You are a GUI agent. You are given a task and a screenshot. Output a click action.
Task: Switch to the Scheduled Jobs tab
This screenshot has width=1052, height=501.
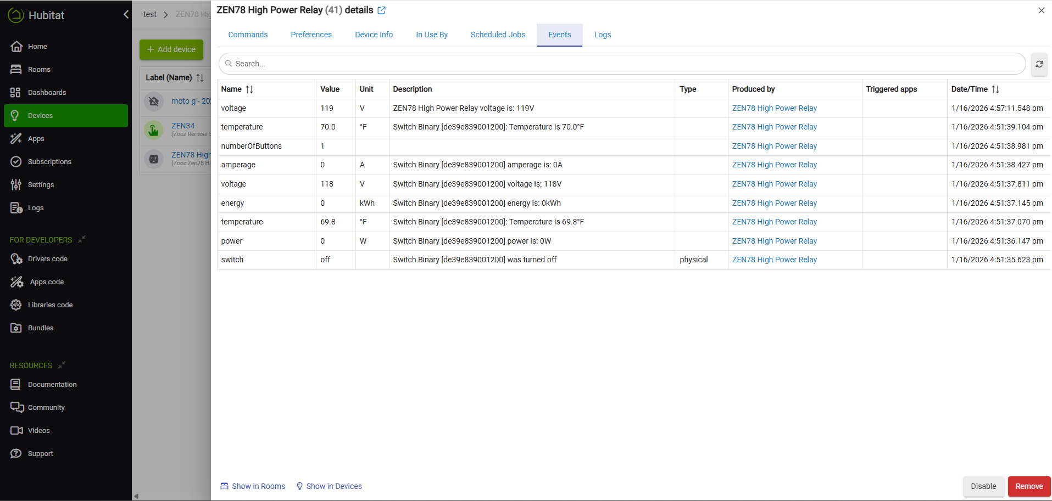click(498, 35)
